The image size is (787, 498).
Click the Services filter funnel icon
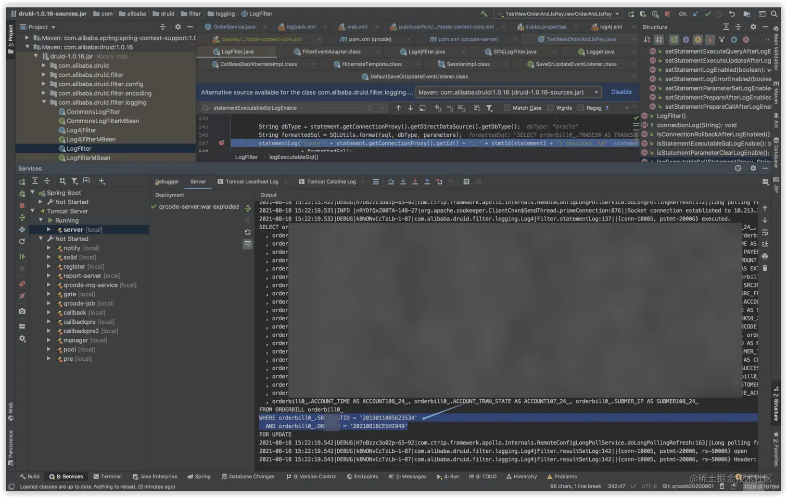pos(74,181)
